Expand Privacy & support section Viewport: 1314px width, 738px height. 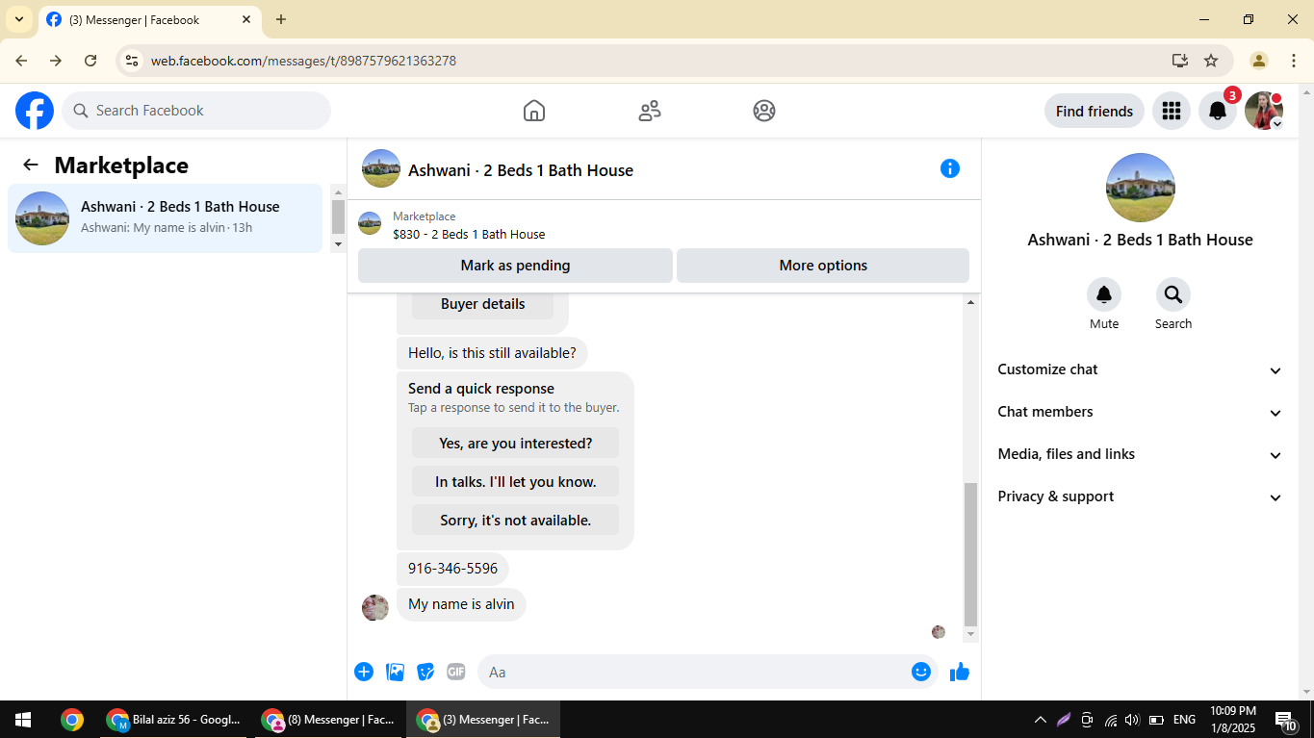click(x=1140, y=496)
